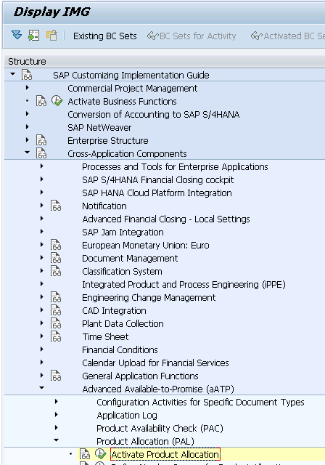Select SAP HANA Cloud Platform Integration
This screenshot has height=465, width=325.
pos(157,193)
